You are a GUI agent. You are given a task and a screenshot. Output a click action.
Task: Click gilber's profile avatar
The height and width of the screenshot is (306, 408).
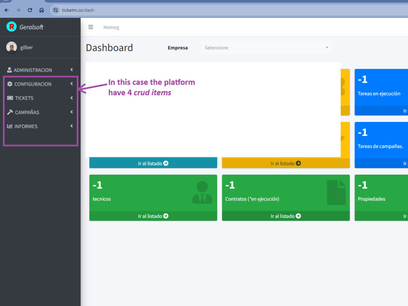point(11,47)
